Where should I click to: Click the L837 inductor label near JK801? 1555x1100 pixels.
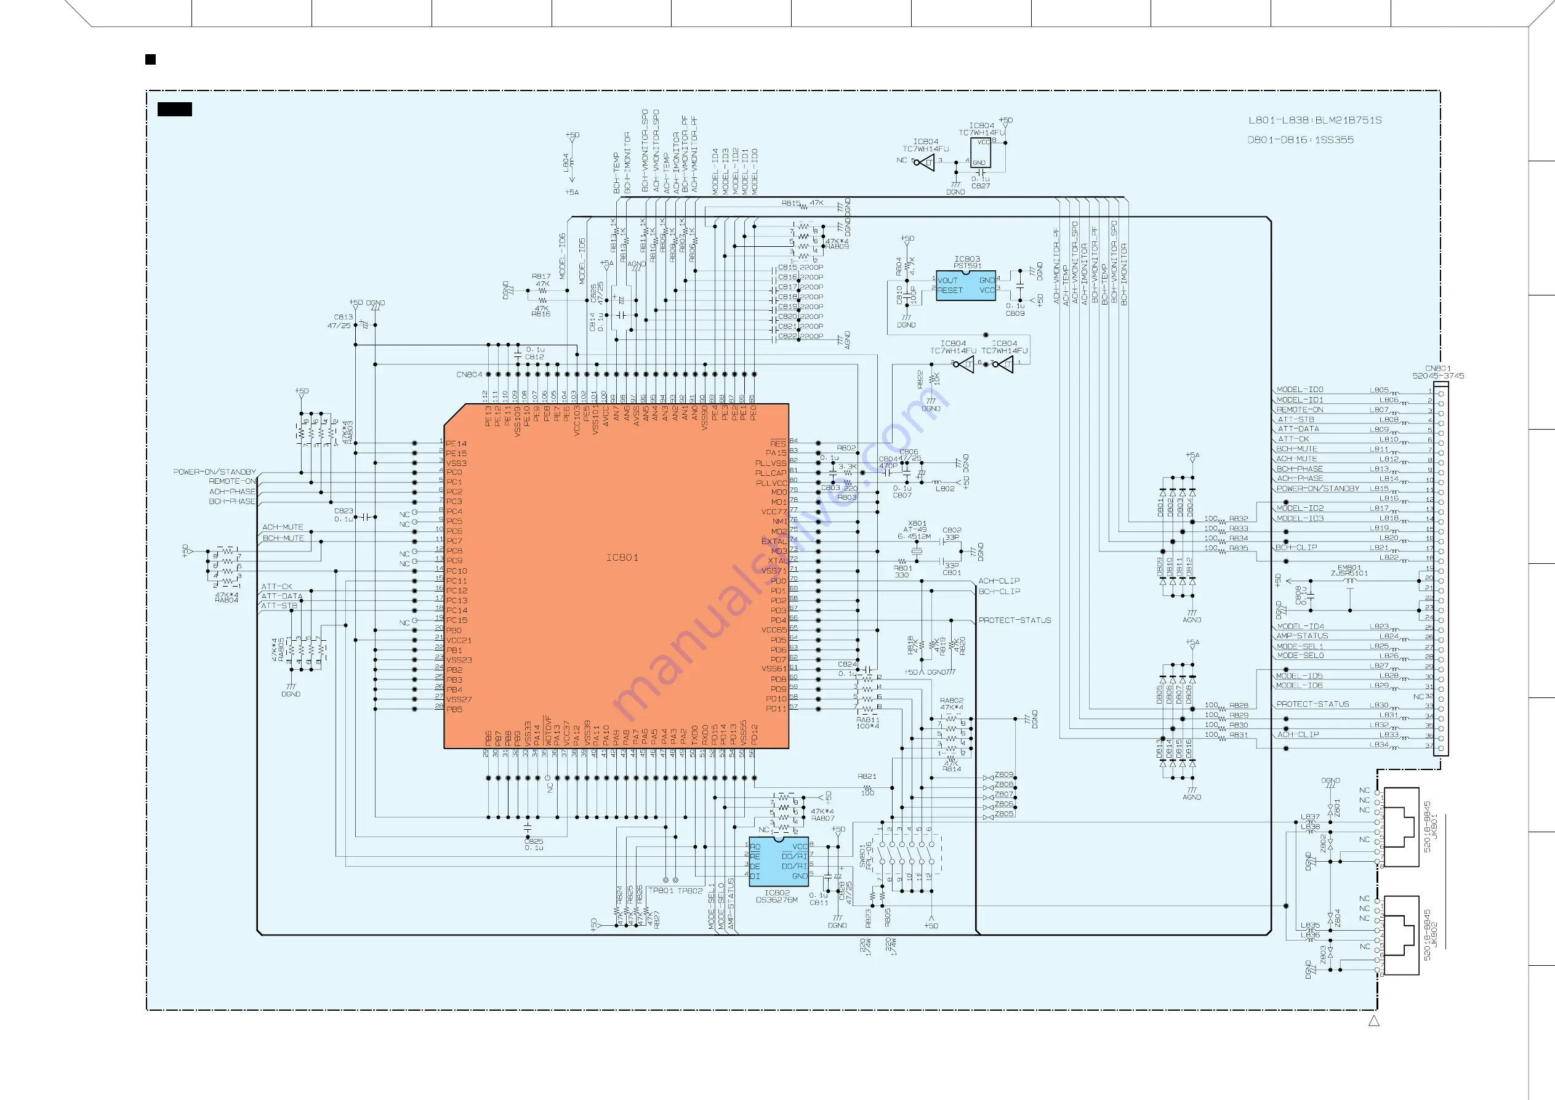[x=1310, y=817]
